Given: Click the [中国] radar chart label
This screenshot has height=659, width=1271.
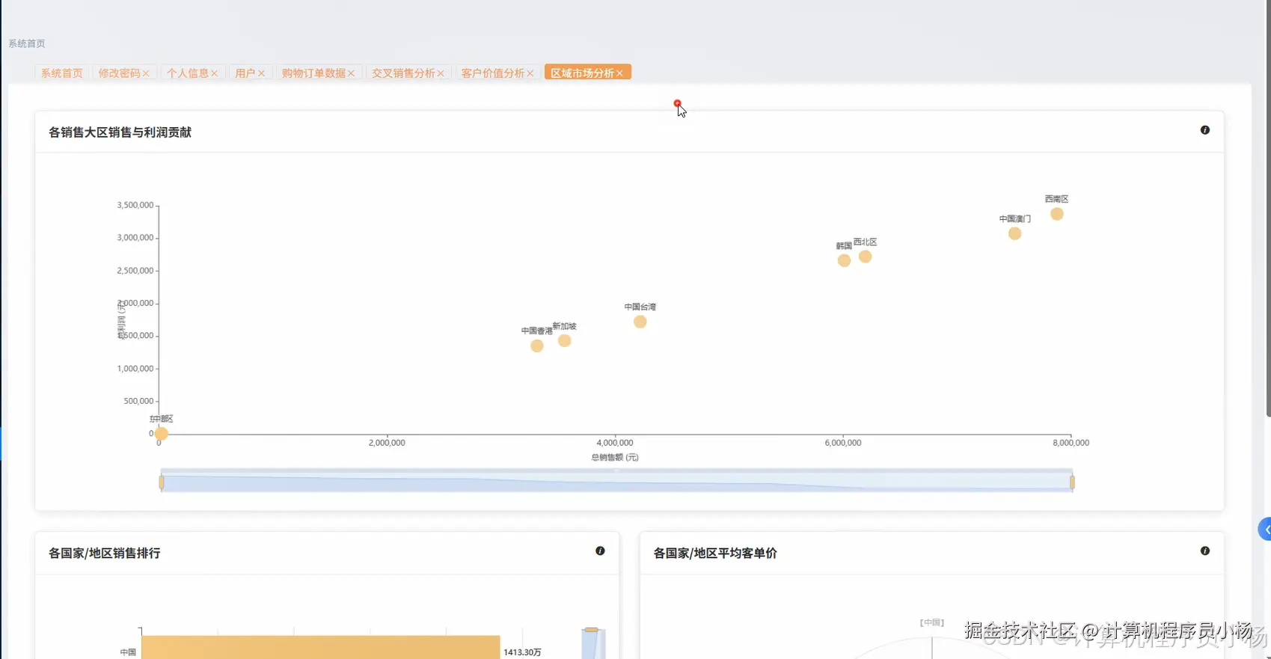Looking at the screenshot, I should click(x=931, y=622).
